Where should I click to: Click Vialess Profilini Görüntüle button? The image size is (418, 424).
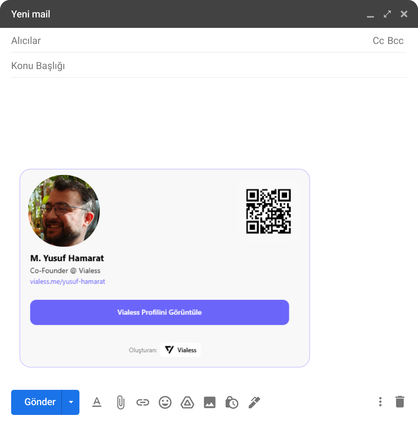pos(160,312)
